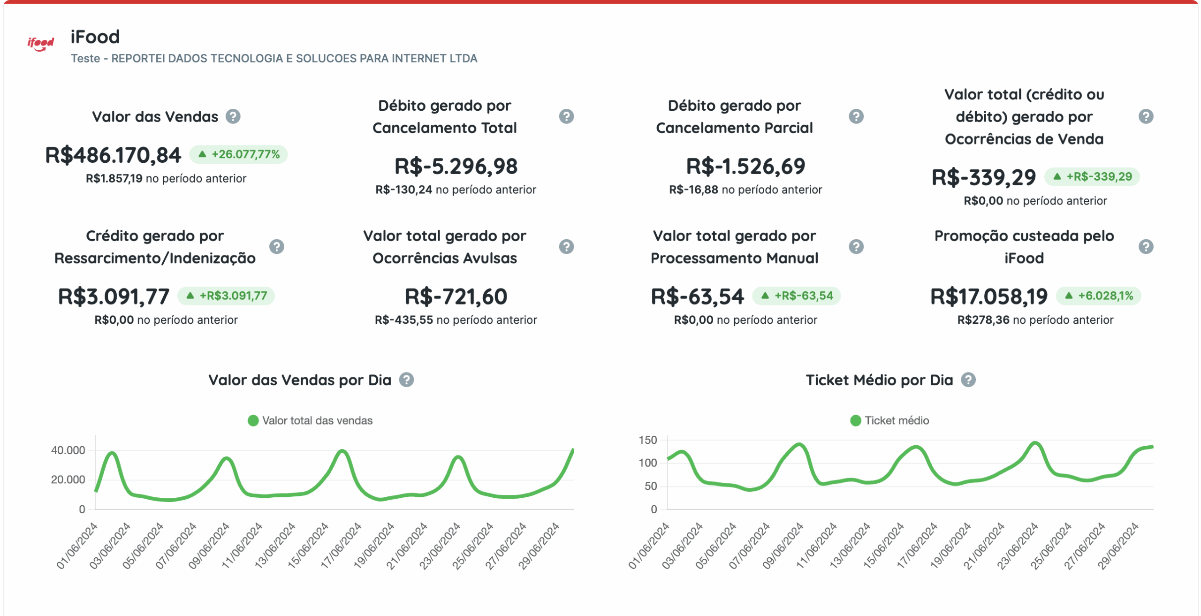Click help icon beside Processamento Manual
1201x616 pixels.
point(856,247)
